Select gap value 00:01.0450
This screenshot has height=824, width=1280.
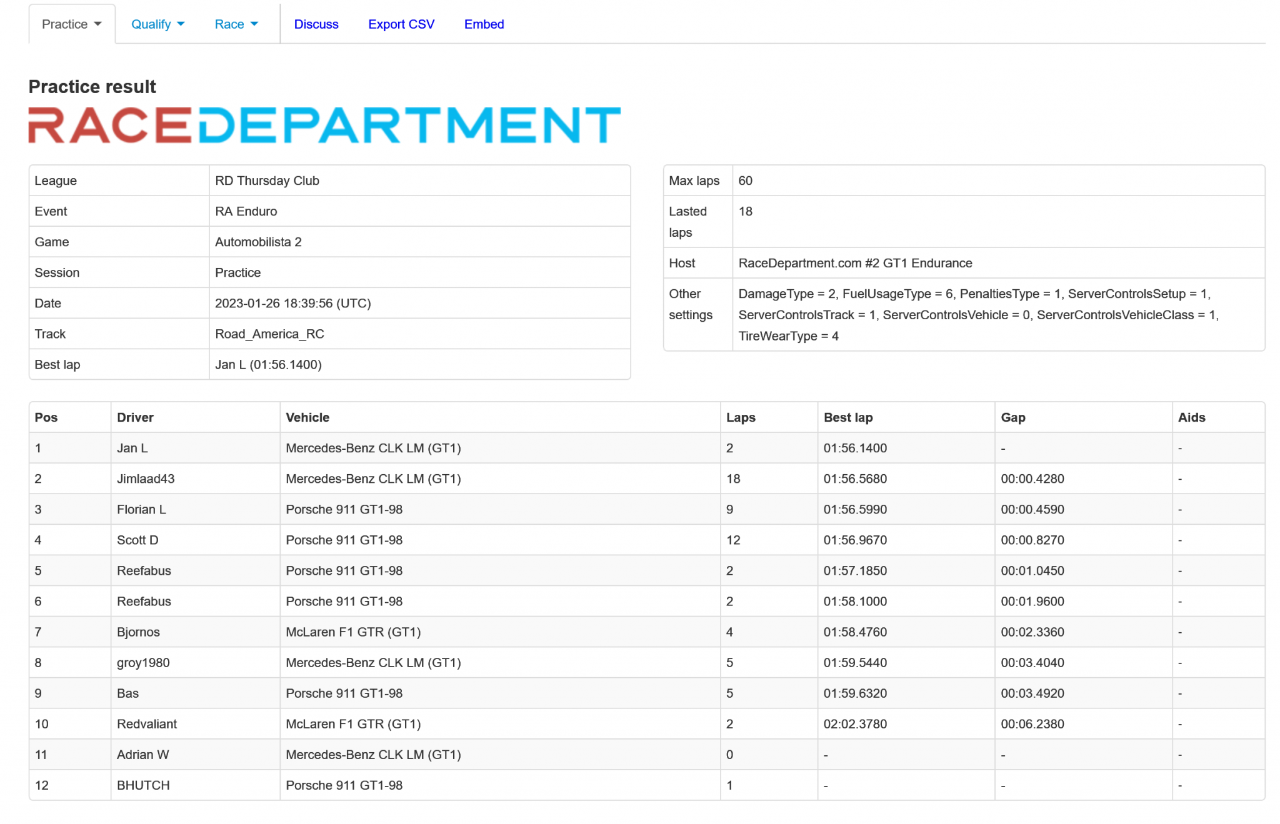(x=1032, y=570)
